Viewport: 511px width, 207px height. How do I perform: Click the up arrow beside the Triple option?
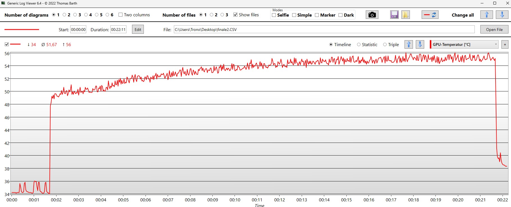click(409, 44)
